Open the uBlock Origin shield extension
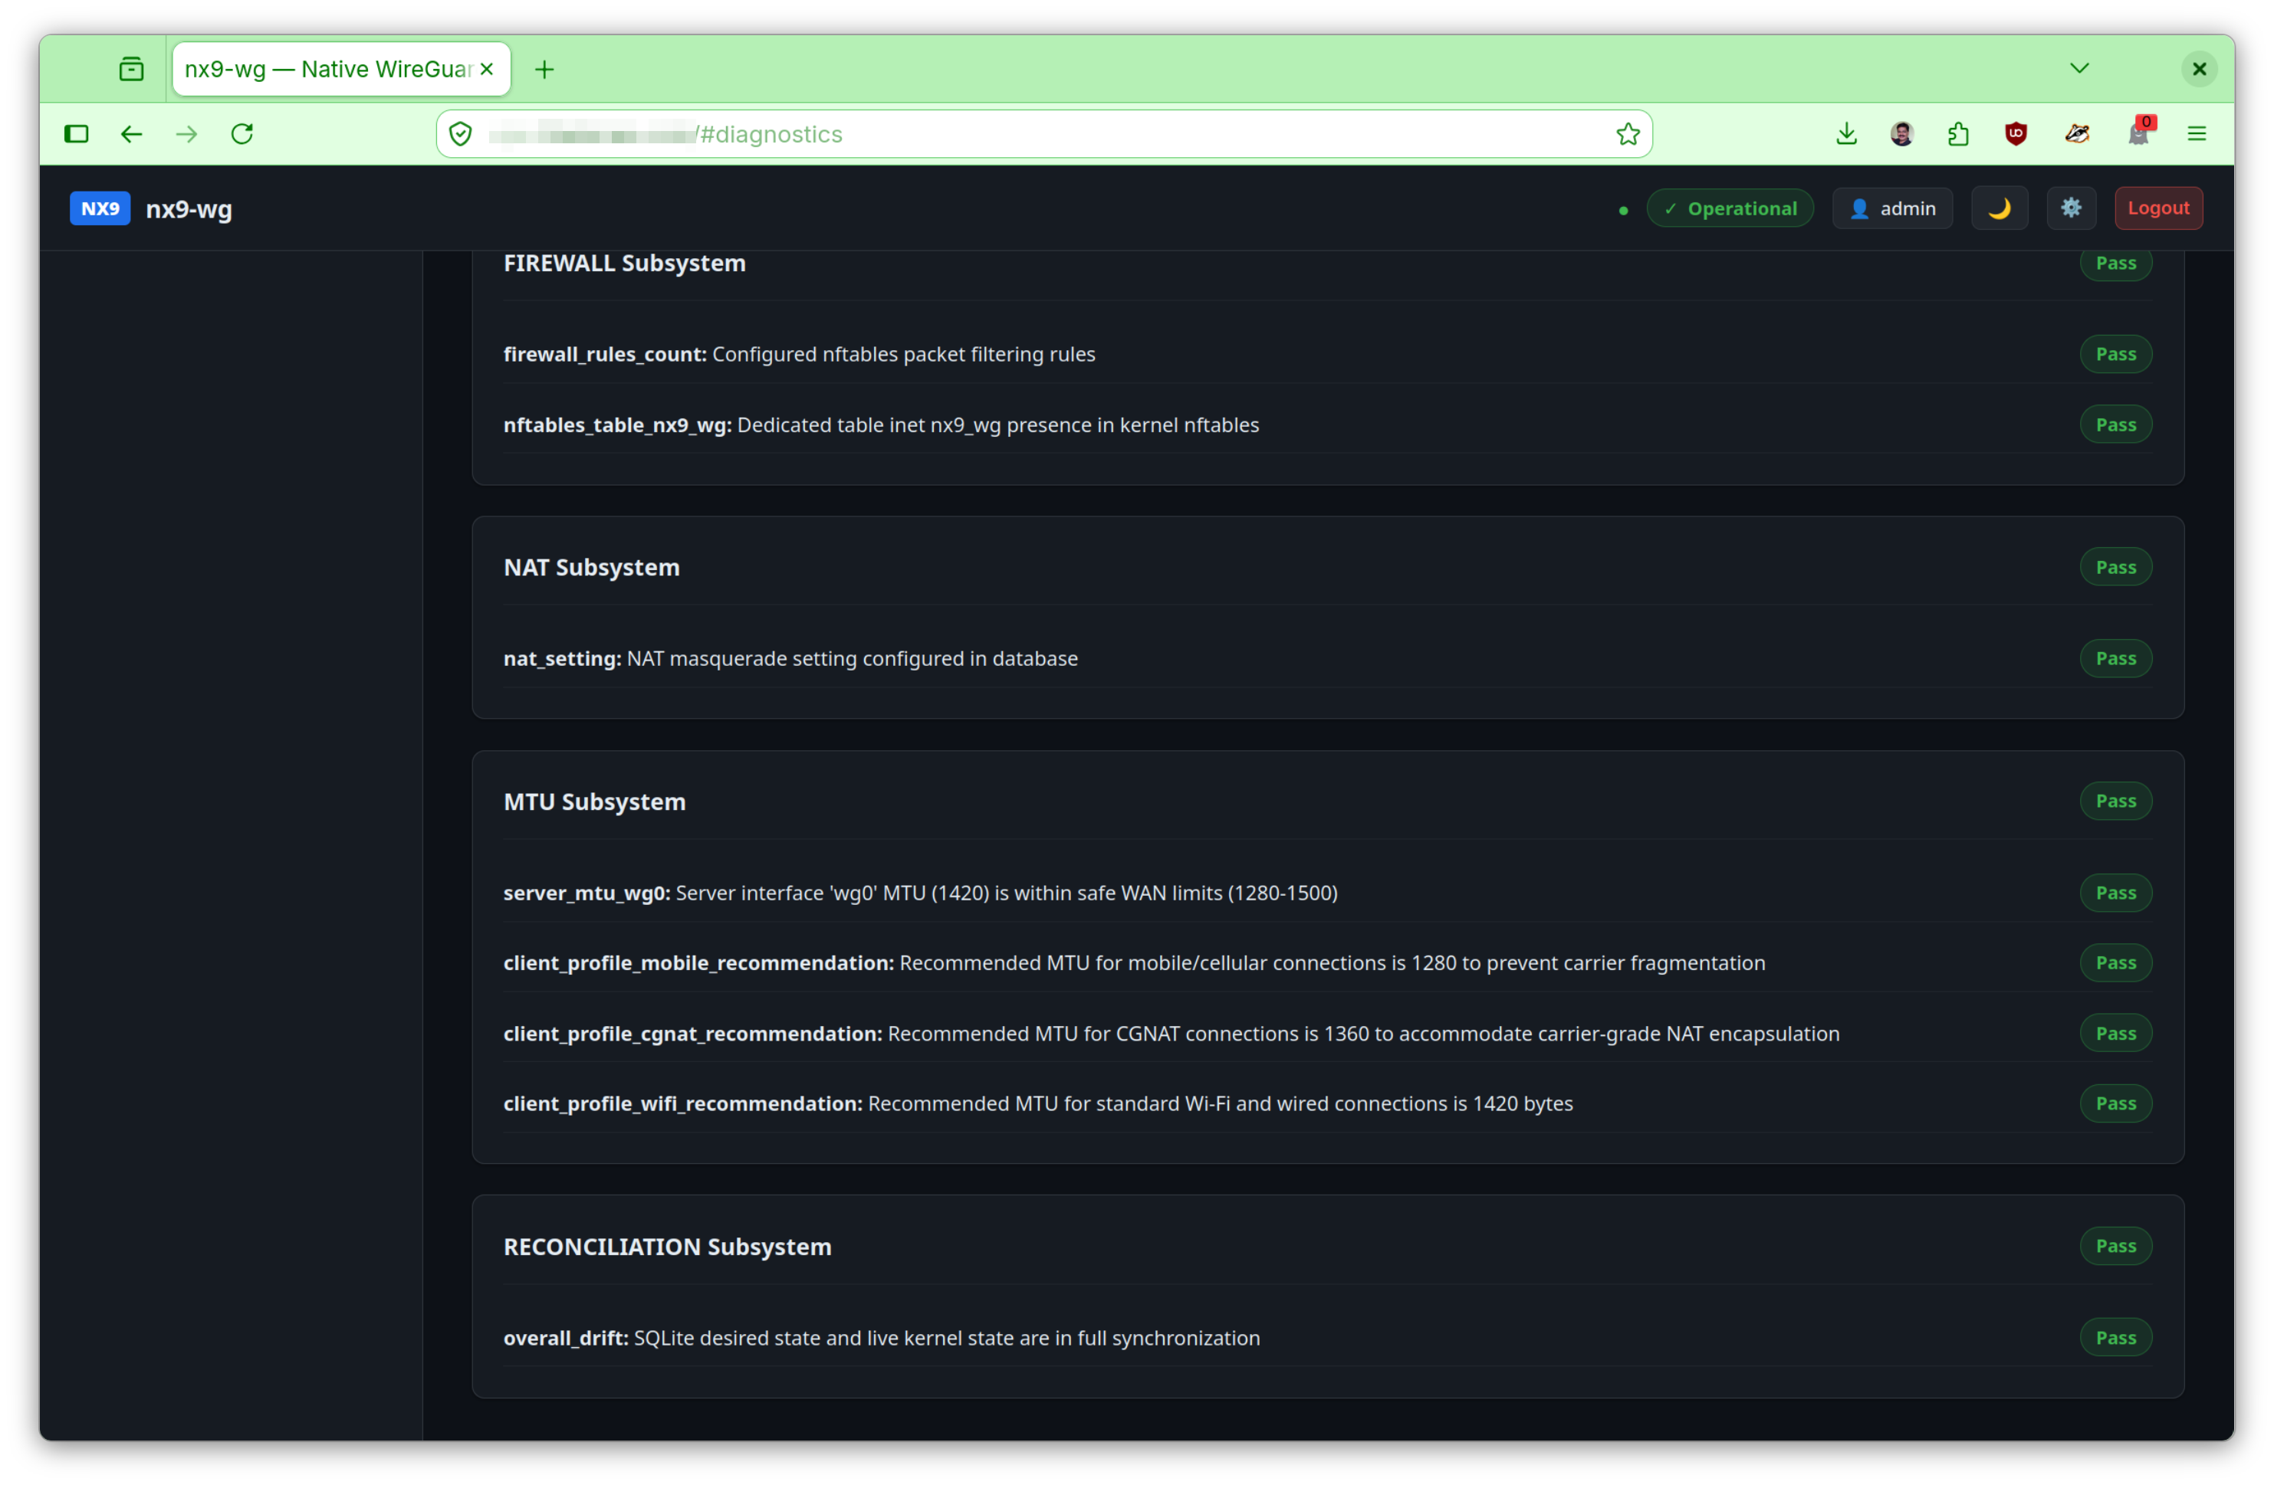Viewport: 2274px width, 1485px height. [x=2015, y=133]
